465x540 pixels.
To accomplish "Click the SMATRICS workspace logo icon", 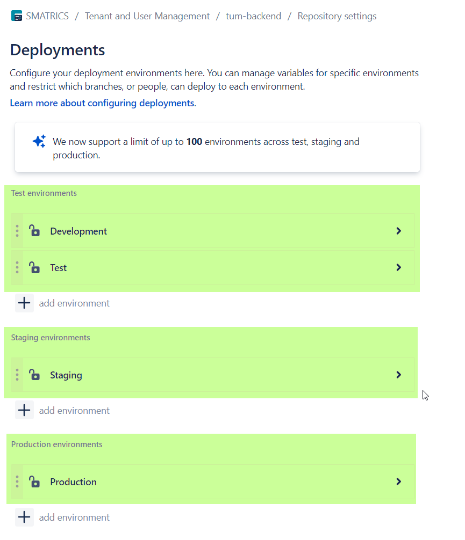I will pos(17,16).
